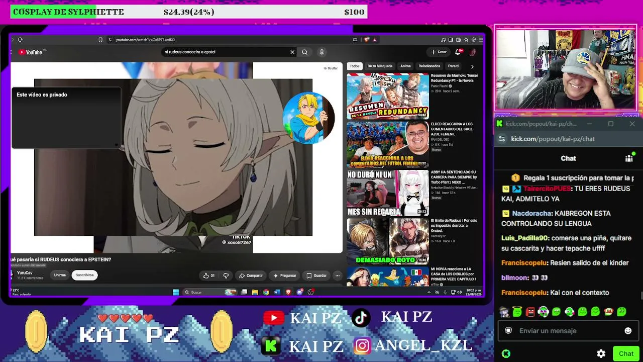
Task: Select the Anime filter chip
Action: tap(405, 66)
